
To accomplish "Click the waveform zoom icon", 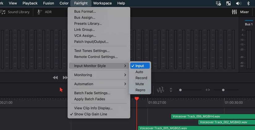I will click(x=160, y=90).
